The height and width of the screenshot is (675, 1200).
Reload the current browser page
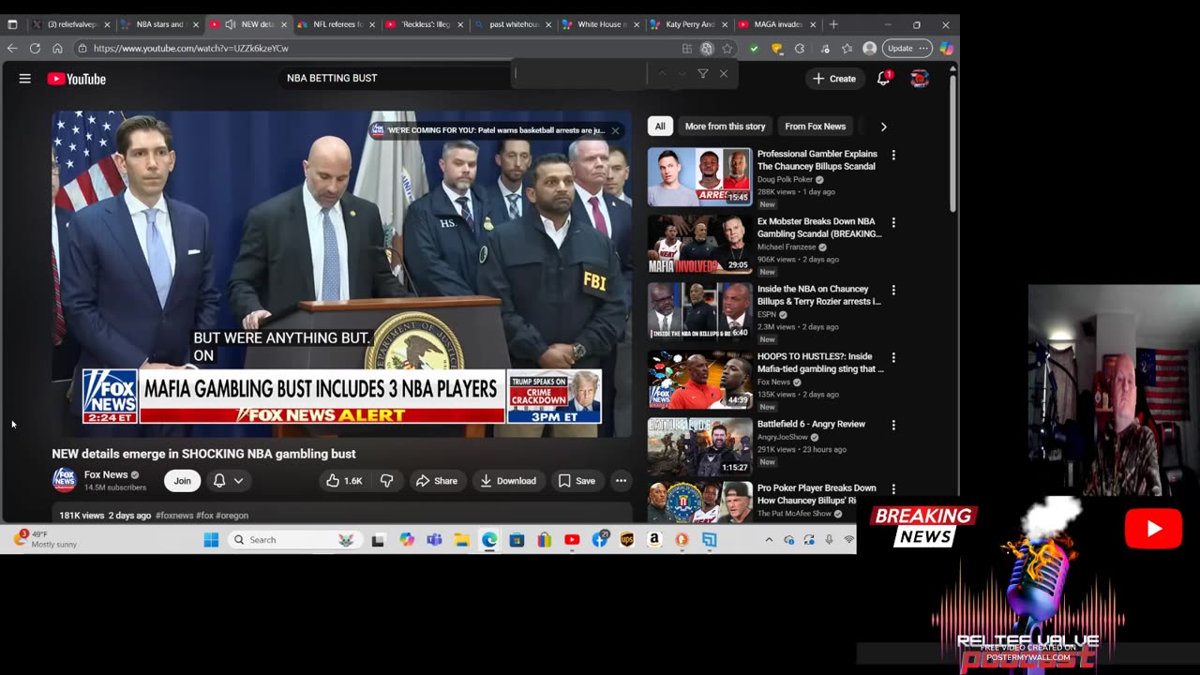35,48
